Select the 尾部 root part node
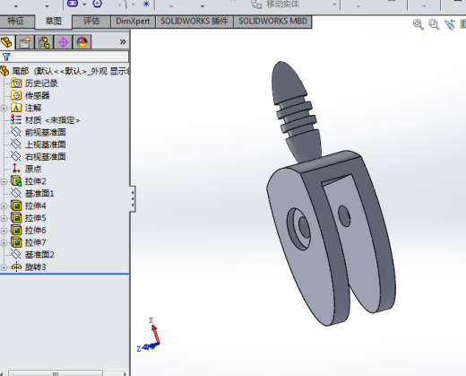466x376 pixels. (x=65, y=71)
